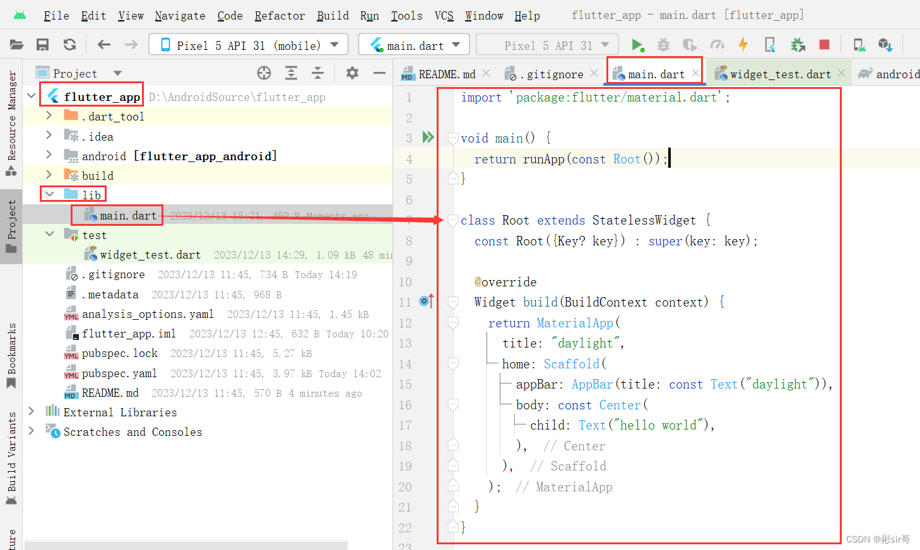920x550 pixels.
Task: Fold the main() function block
Action: pos(452,137)
